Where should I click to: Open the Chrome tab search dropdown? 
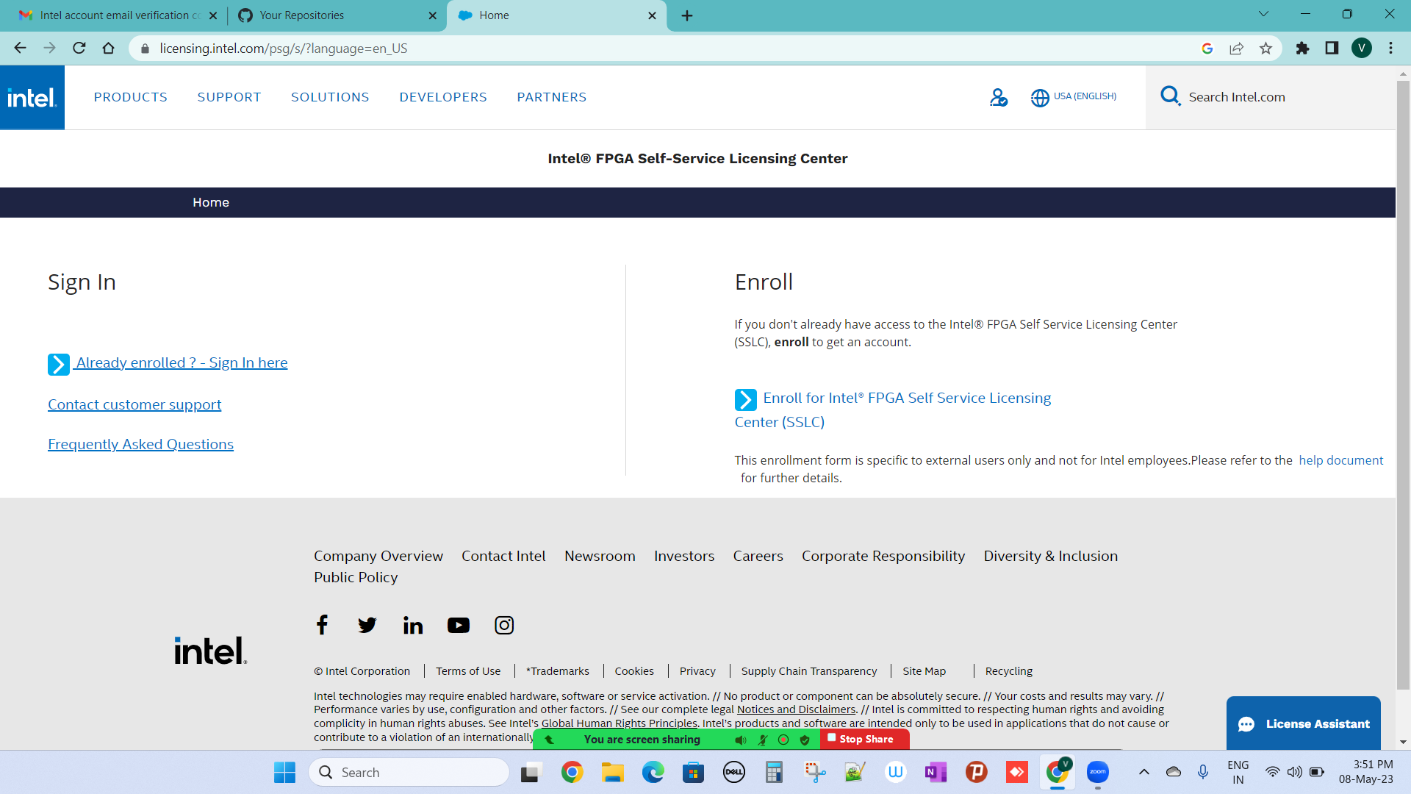[x=1263, y=14]
